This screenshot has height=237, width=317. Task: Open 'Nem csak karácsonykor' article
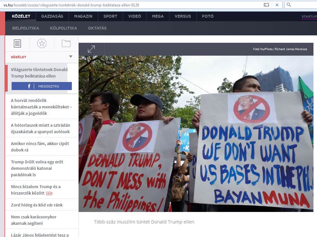pos(34,220)
